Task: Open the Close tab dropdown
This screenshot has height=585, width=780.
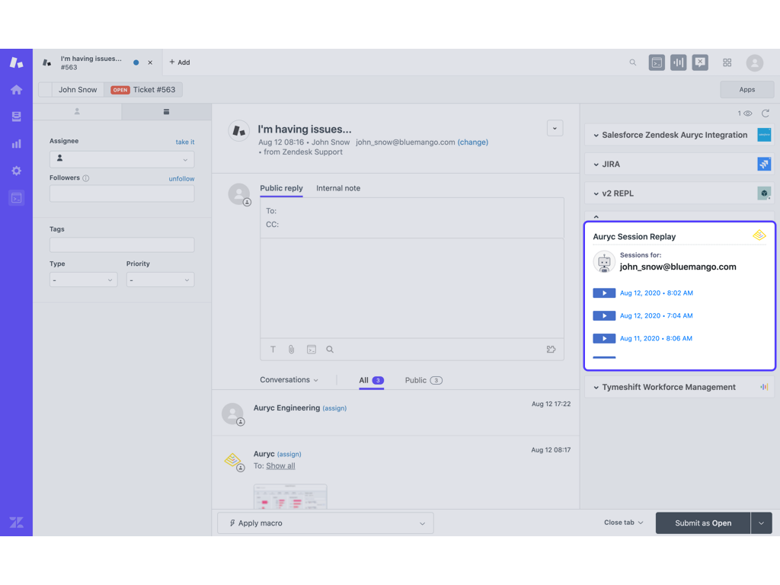Action: pyautogui.click(x=623, y=523)
